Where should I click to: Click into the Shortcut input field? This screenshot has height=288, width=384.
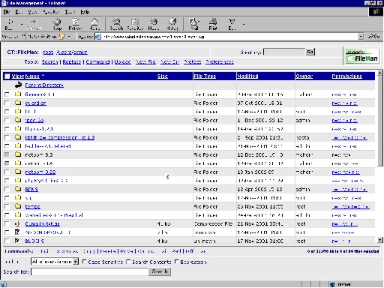tap(284, 52)
